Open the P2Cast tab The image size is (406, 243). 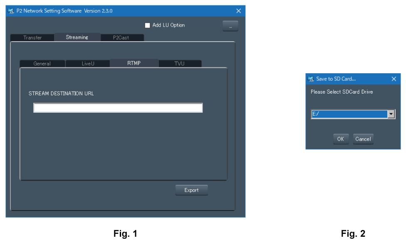tap(121, 37)
